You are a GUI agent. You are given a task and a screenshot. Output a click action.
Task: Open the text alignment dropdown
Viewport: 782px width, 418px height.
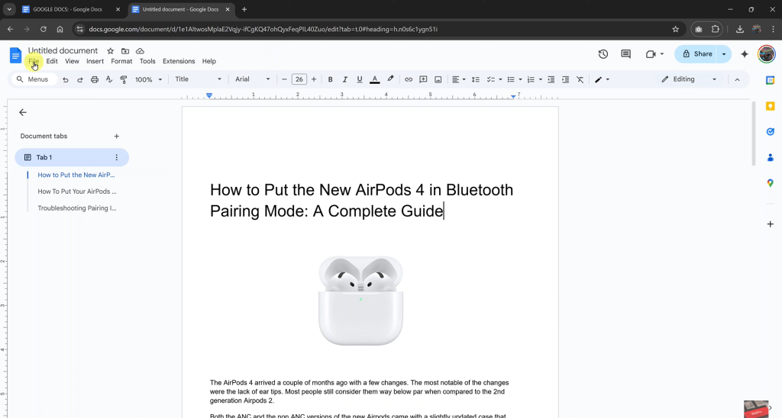(458, 79)
